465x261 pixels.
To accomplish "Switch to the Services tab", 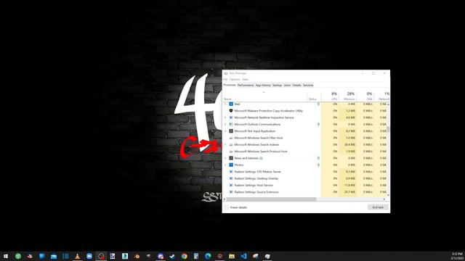I will point(308,86).
